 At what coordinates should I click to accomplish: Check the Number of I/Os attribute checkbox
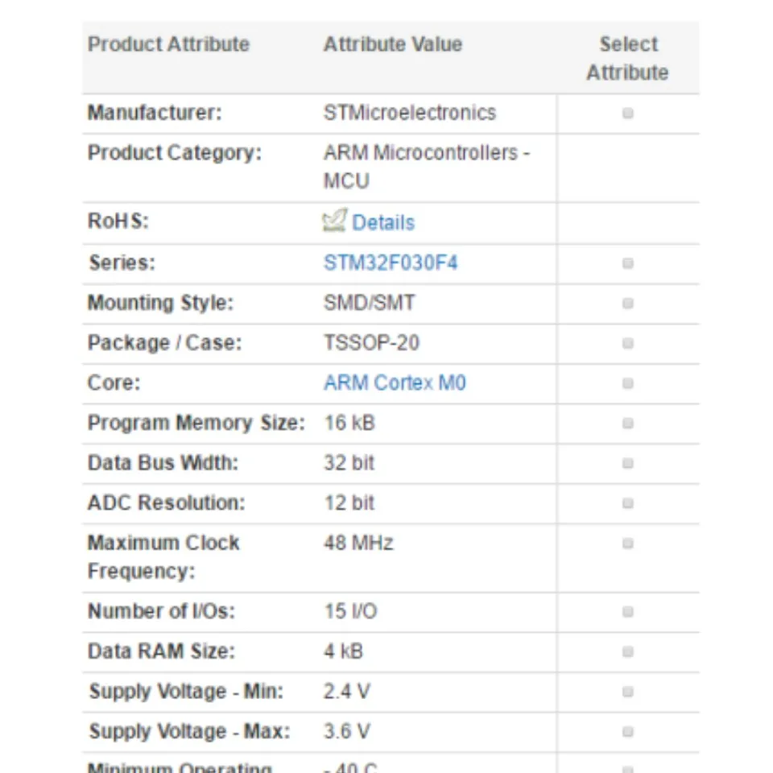pyautogui.click(x=630, y=610)
